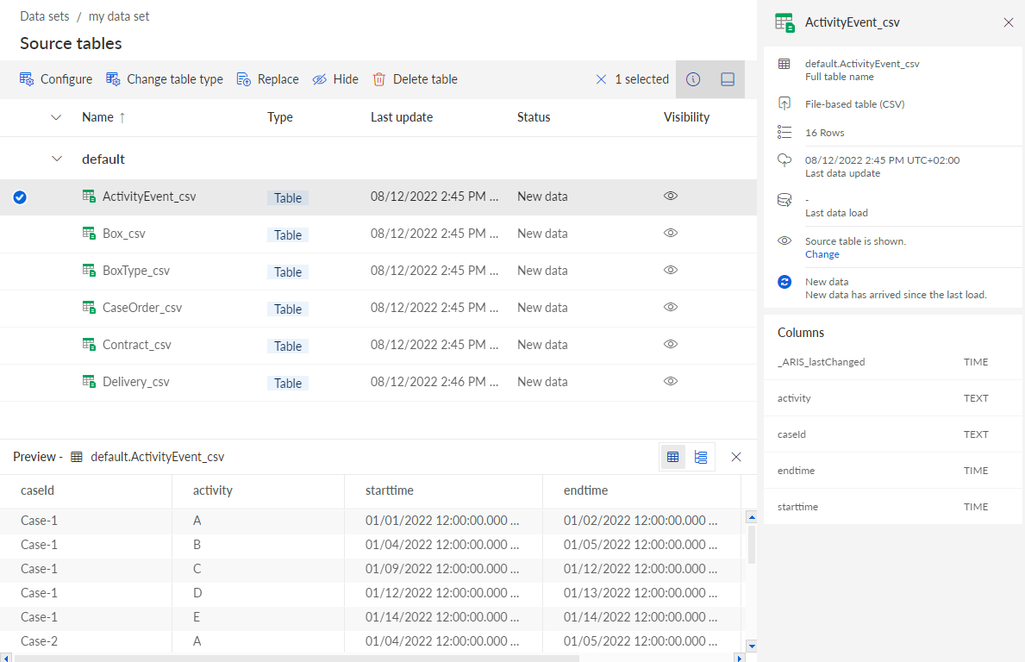The image size is (1025, 662).
Task: Hide the selected source table
Action: pos(335,79)
